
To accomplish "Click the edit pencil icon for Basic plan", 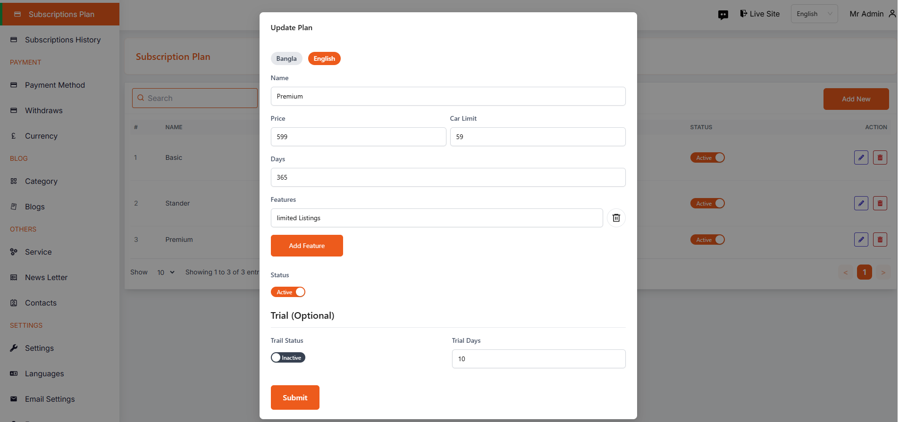I will click(x=861, y=157).
